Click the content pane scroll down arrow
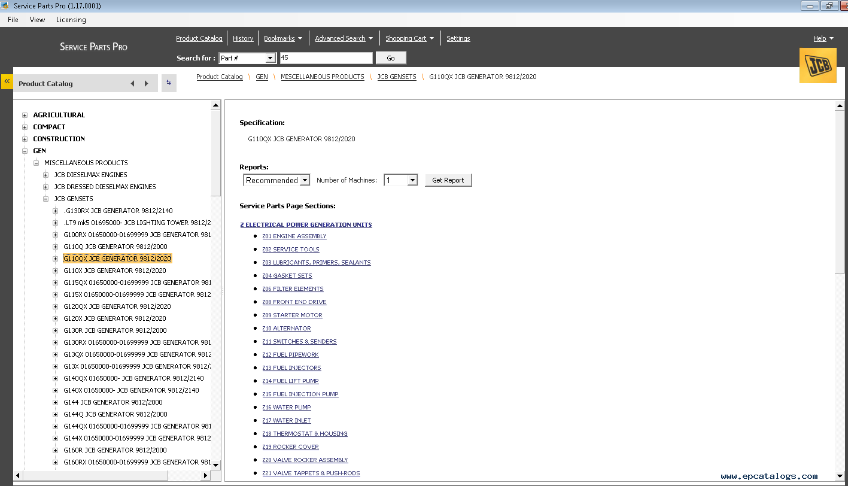Screen dimensions: 848x486 click(840, 476)
